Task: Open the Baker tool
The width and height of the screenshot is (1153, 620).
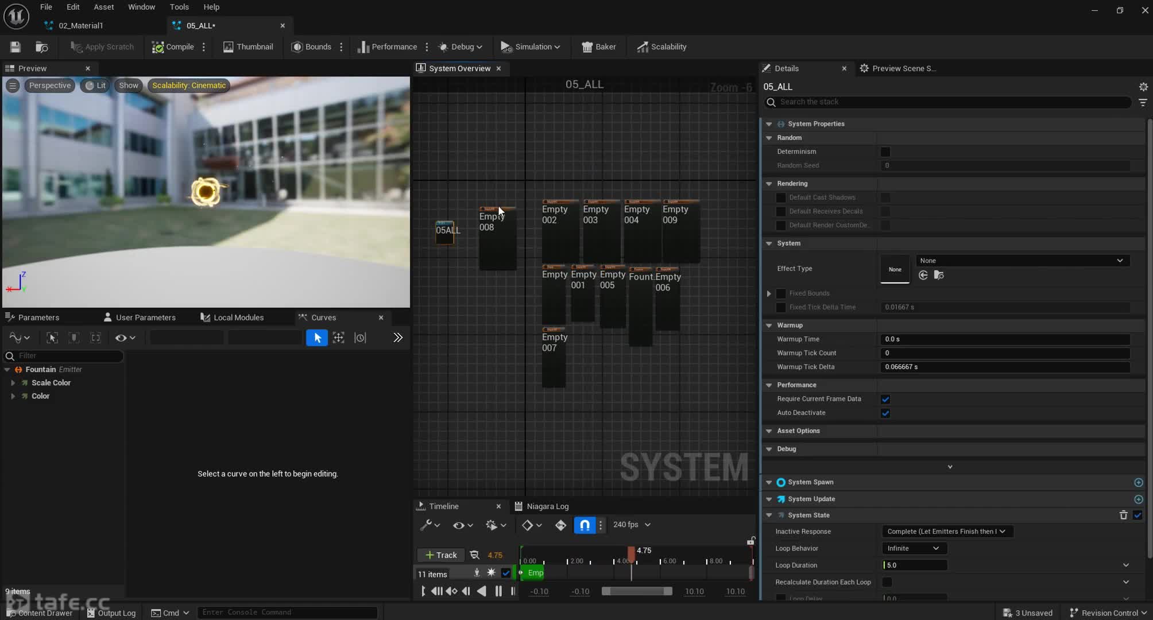Action: pos(598,47)
